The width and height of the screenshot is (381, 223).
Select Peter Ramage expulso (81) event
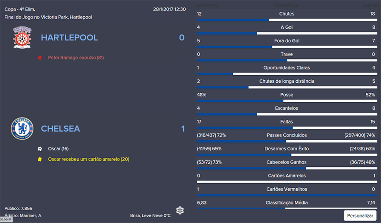click(76, 58)
